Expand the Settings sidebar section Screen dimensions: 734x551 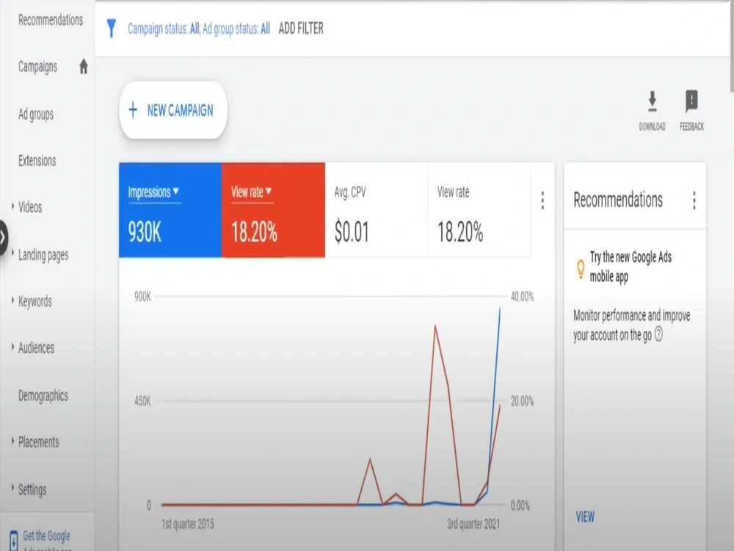tap(12, 489)
